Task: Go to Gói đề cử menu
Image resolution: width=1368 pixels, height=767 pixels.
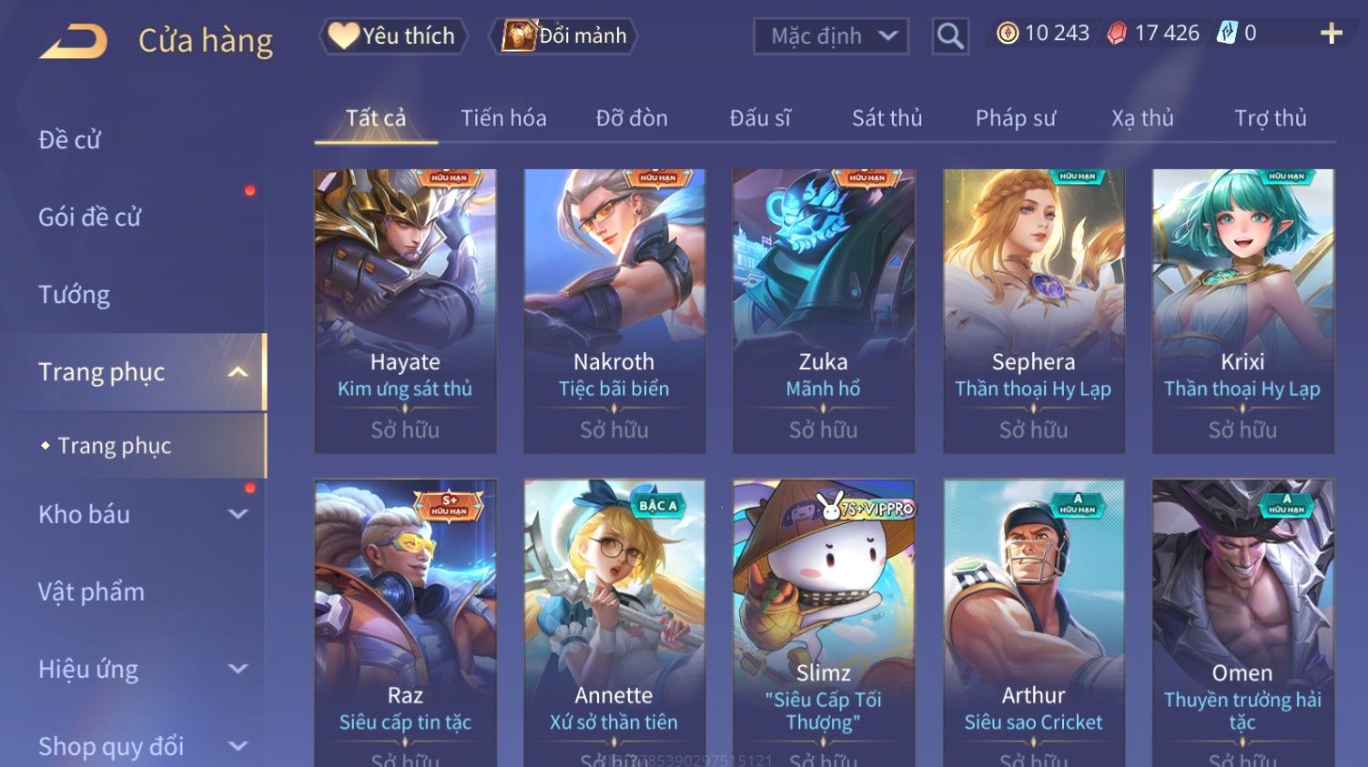Action: (x=89, y=217)
